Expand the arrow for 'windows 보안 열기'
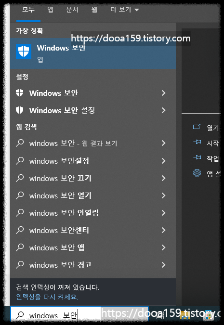Screen dimensions: 224x325 pyautogui.click(x=164, y=195)
